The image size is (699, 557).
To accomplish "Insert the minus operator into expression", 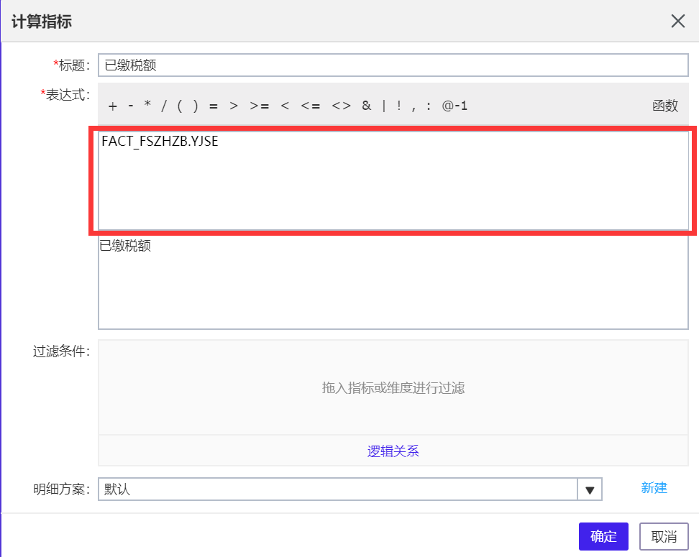I will pyautogui.click(x=131, y=106).
